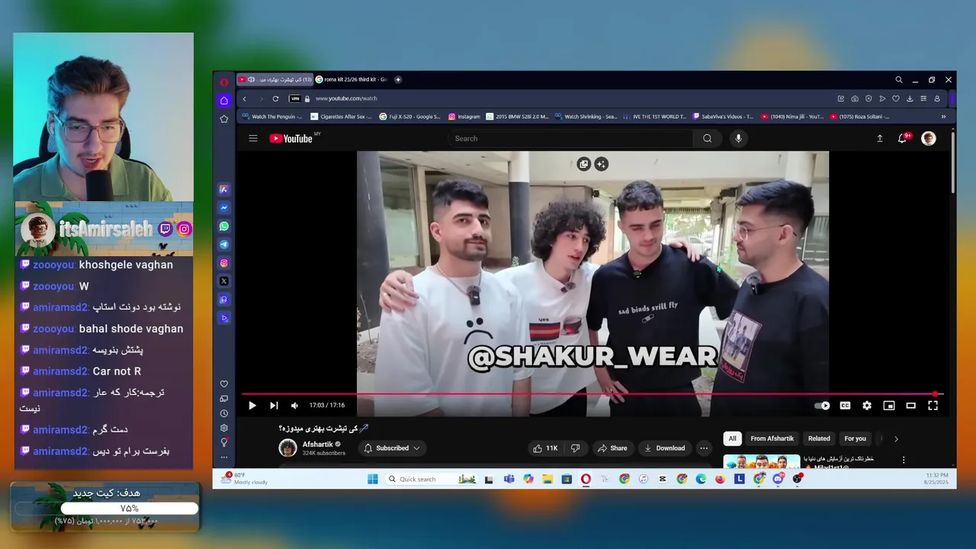The image size is (976, 549).
Task: Start voice search with microphone
Action: [738, 138]
